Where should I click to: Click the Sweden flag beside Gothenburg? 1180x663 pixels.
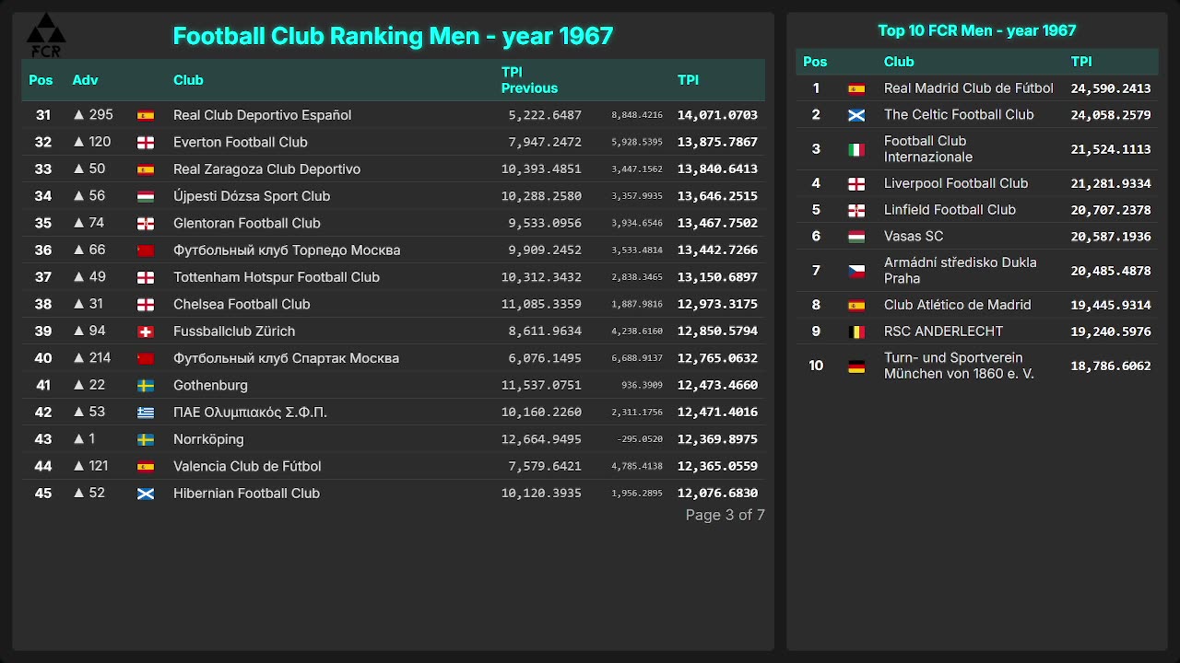coord(146,386)
